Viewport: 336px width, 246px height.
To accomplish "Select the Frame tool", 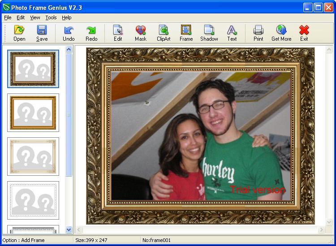I will [186, 33].
